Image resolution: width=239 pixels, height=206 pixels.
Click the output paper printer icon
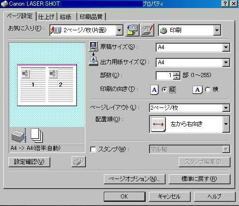[x=93, y=62]
